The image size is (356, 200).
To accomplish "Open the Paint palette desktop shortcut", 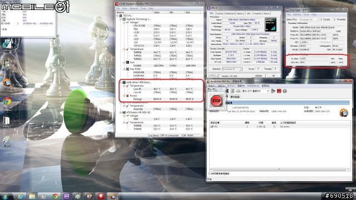I will click(7, 139).
